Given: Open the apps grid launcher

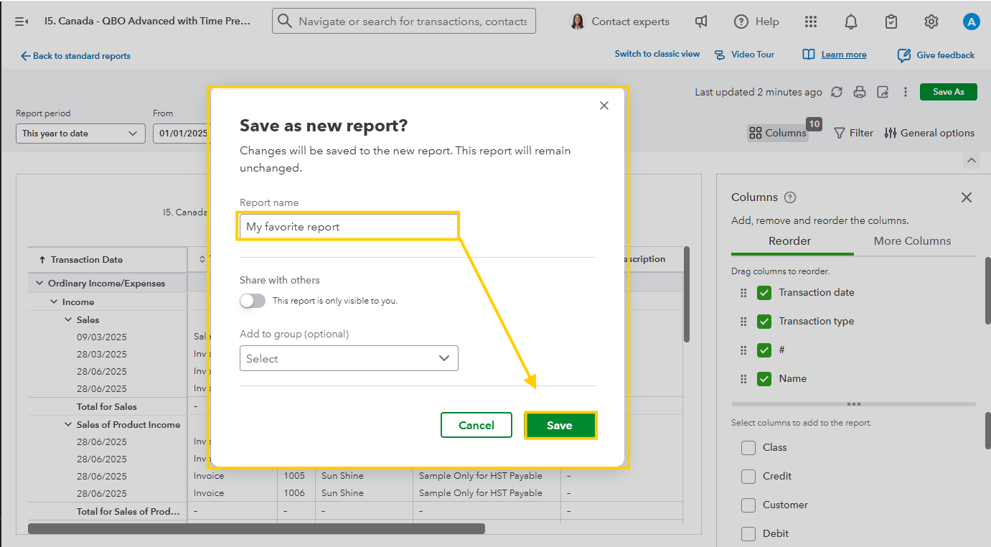Looking at the screenshot, I should [810, 22].
